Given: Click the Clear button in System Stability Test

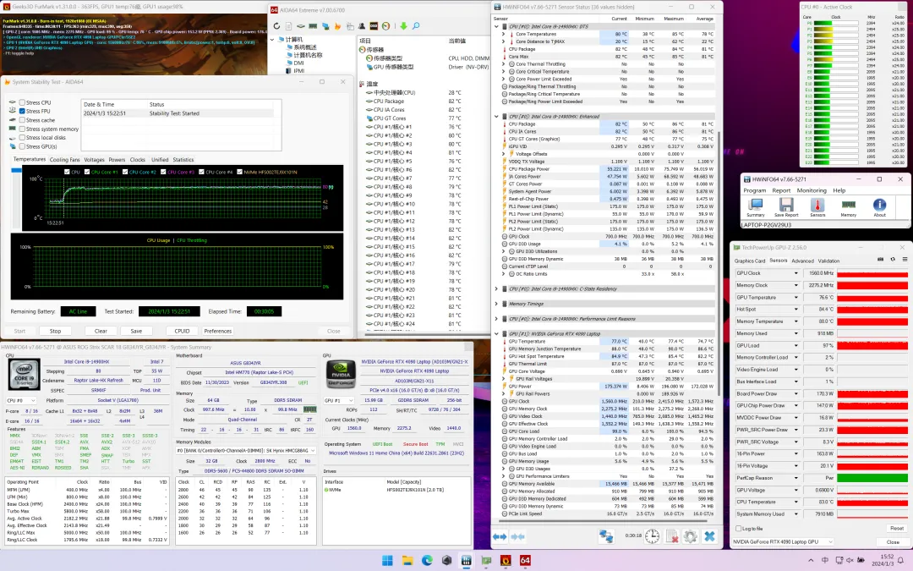Looking at the screenshot, I should tap(101, 331).
